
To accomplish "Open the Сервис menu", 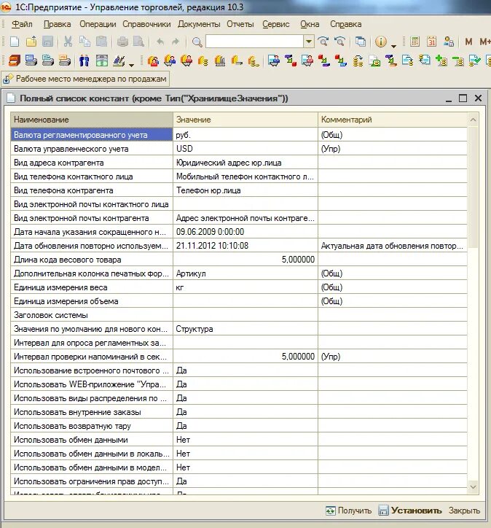I will click(x=276, y=24).
